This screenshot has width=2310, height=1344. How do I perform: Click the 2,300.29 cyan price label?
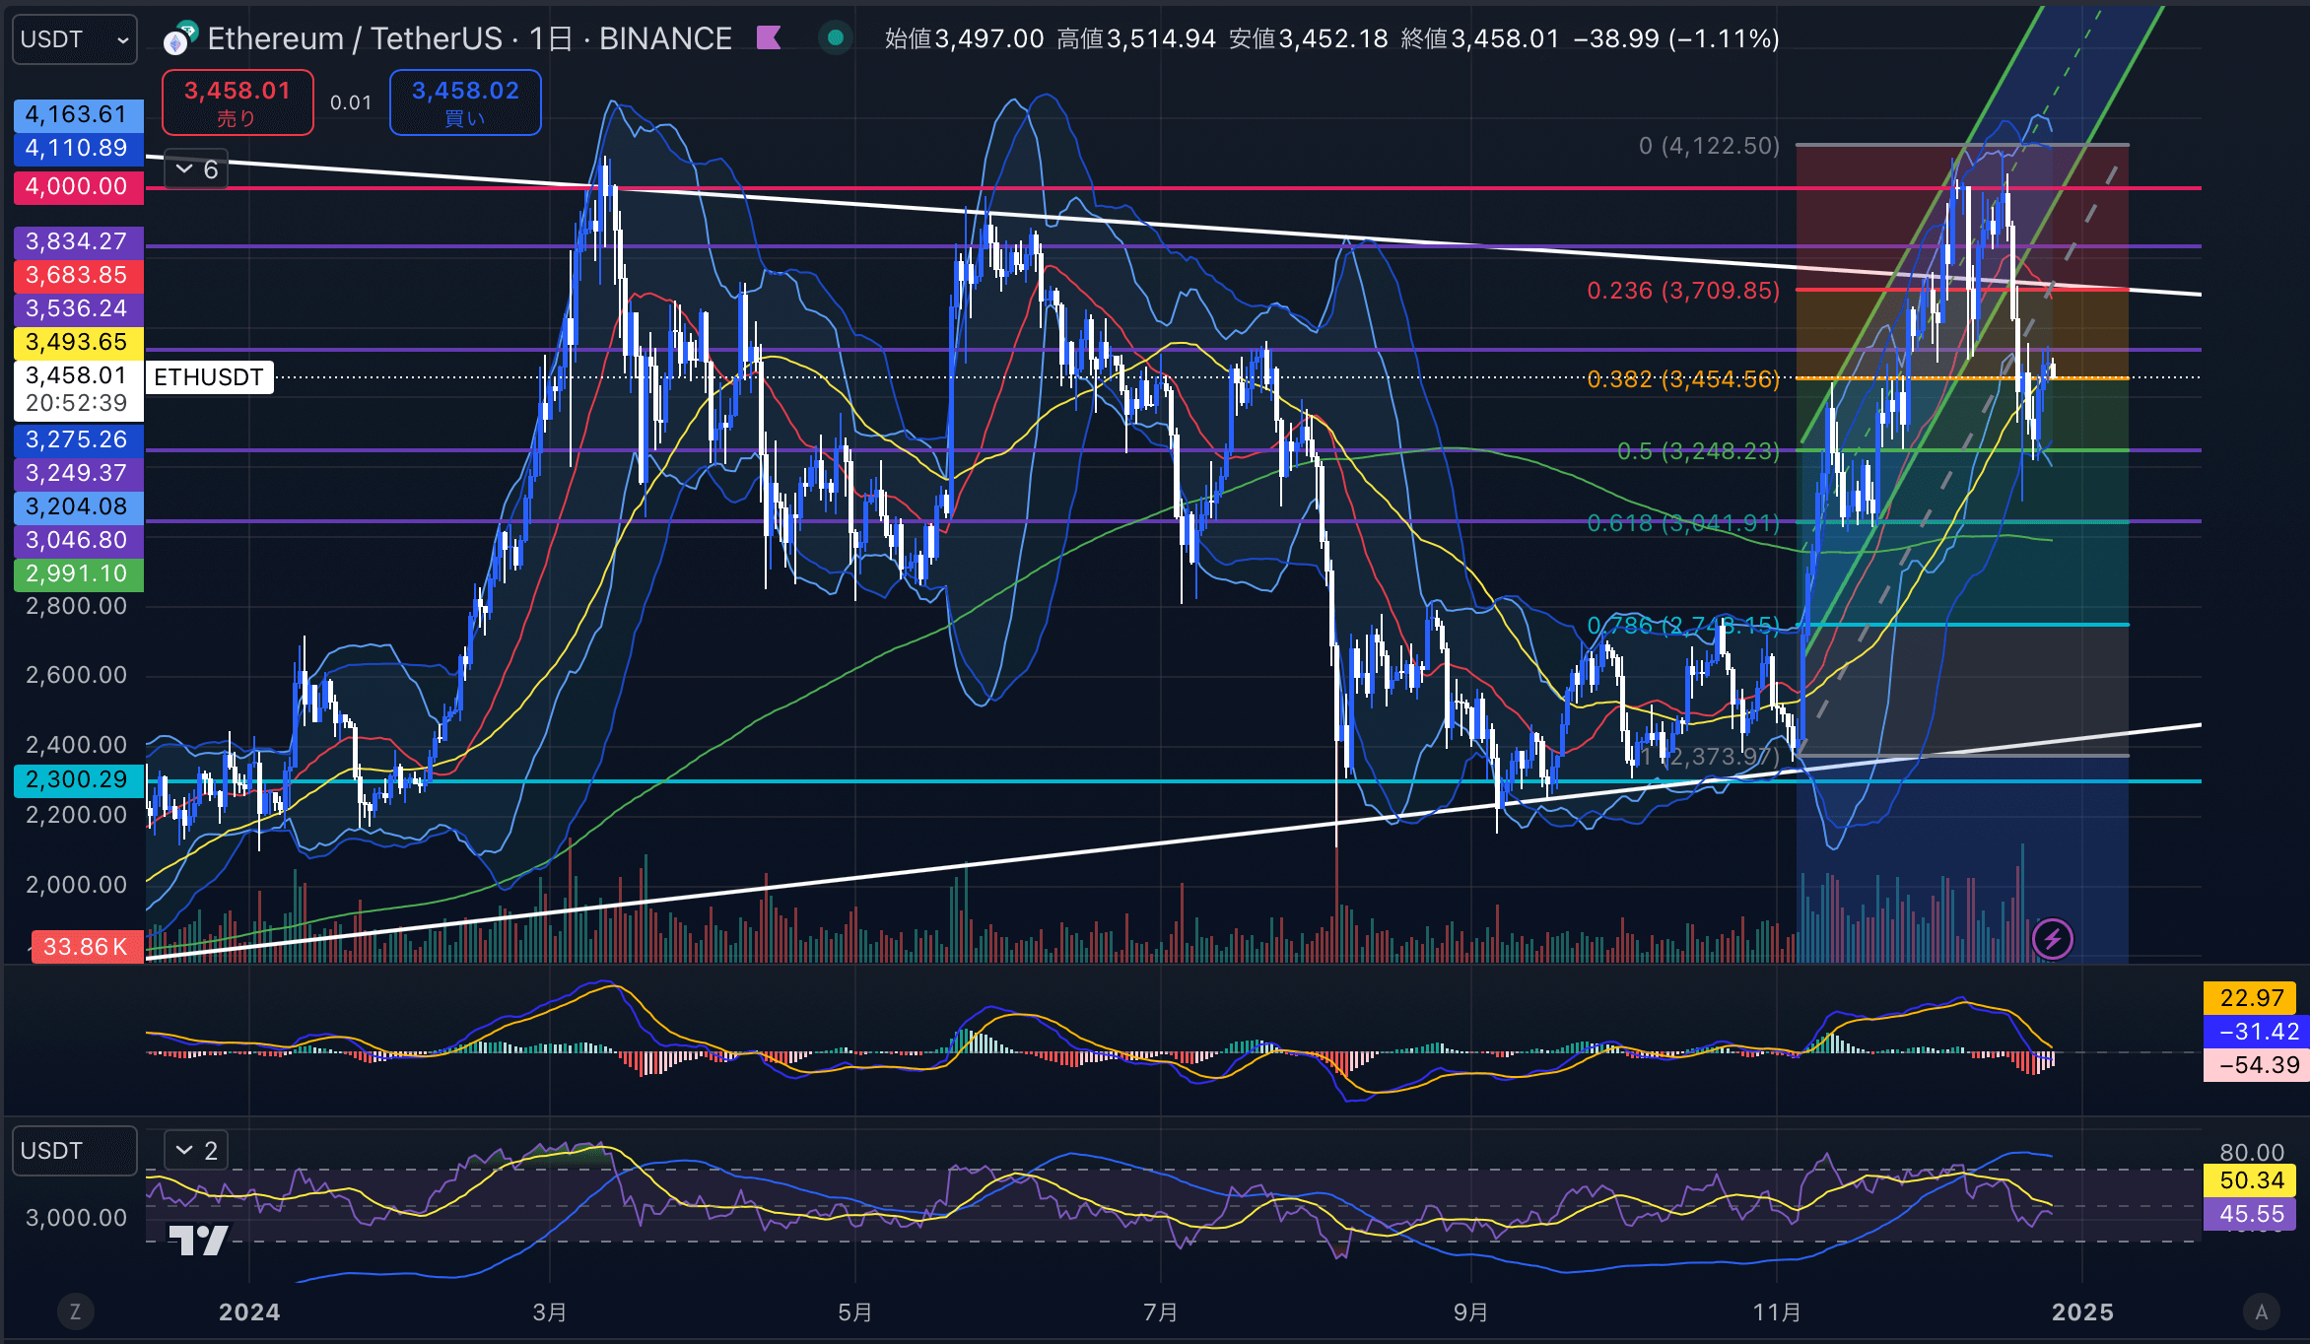coord(79,779)
